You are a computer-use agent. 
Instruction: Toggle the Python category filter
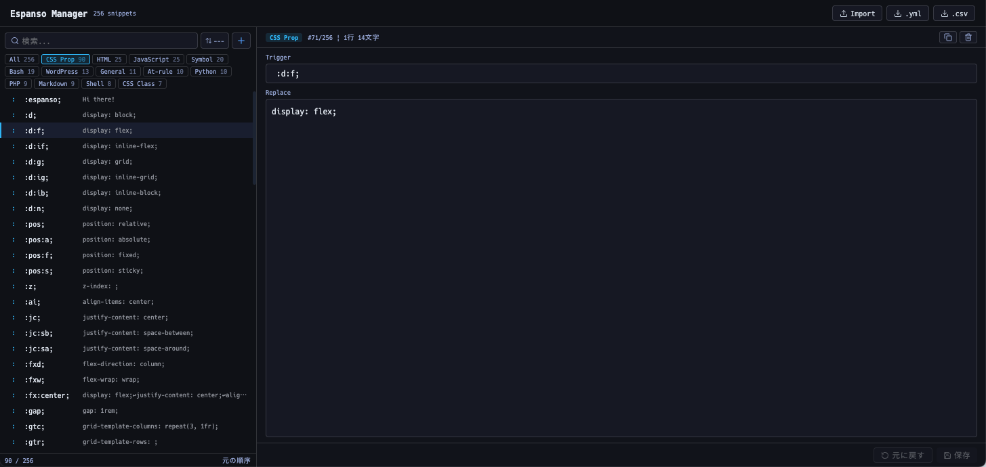(210, 72)
